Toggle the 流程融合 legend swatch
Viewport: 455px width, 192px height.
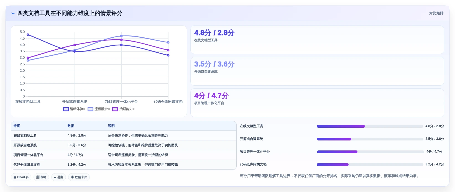coord(90,109)
